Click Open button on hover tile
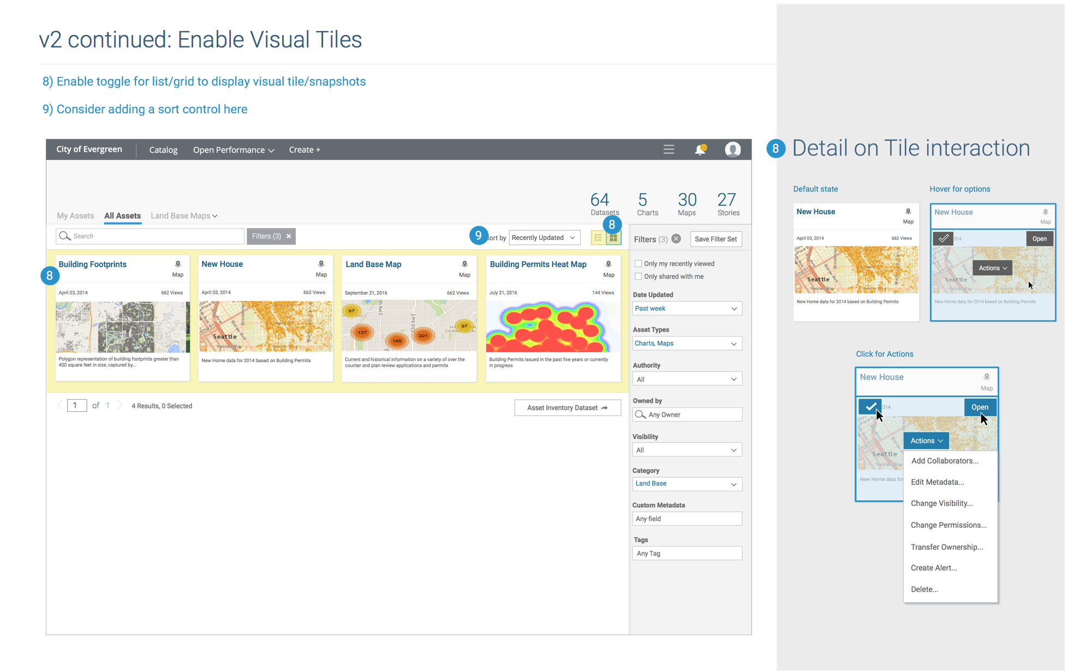1068x672 pixels. pos(1040,238)
